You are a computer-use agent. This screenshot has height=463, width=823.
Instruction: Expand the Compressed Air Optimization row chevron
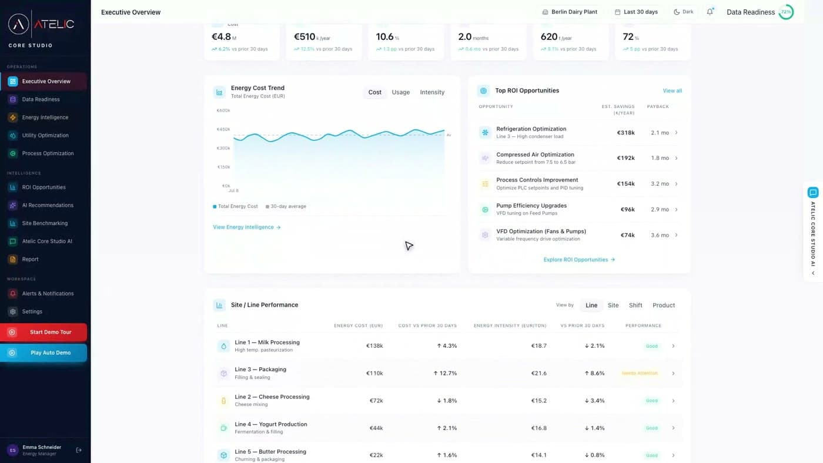676,158
